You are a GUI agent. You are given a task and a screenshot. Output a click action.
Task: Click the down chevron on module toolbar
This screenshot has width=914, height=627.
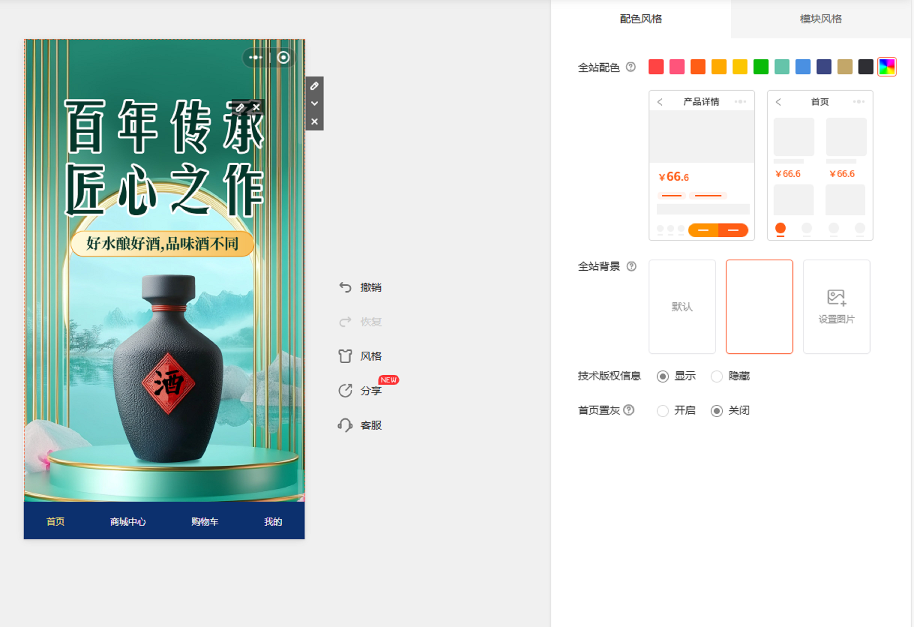point(314,103)
